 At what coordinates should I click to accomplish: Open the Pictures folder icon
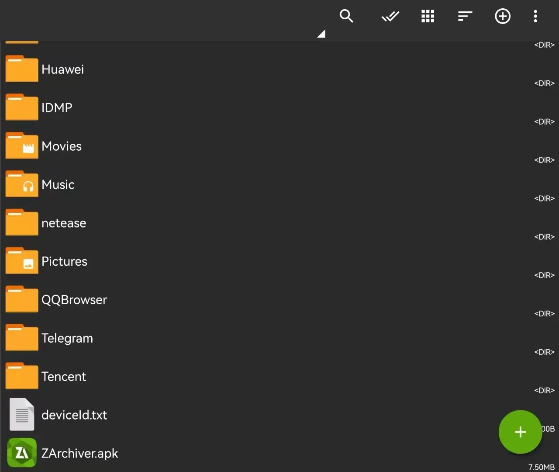pos(22,261)
